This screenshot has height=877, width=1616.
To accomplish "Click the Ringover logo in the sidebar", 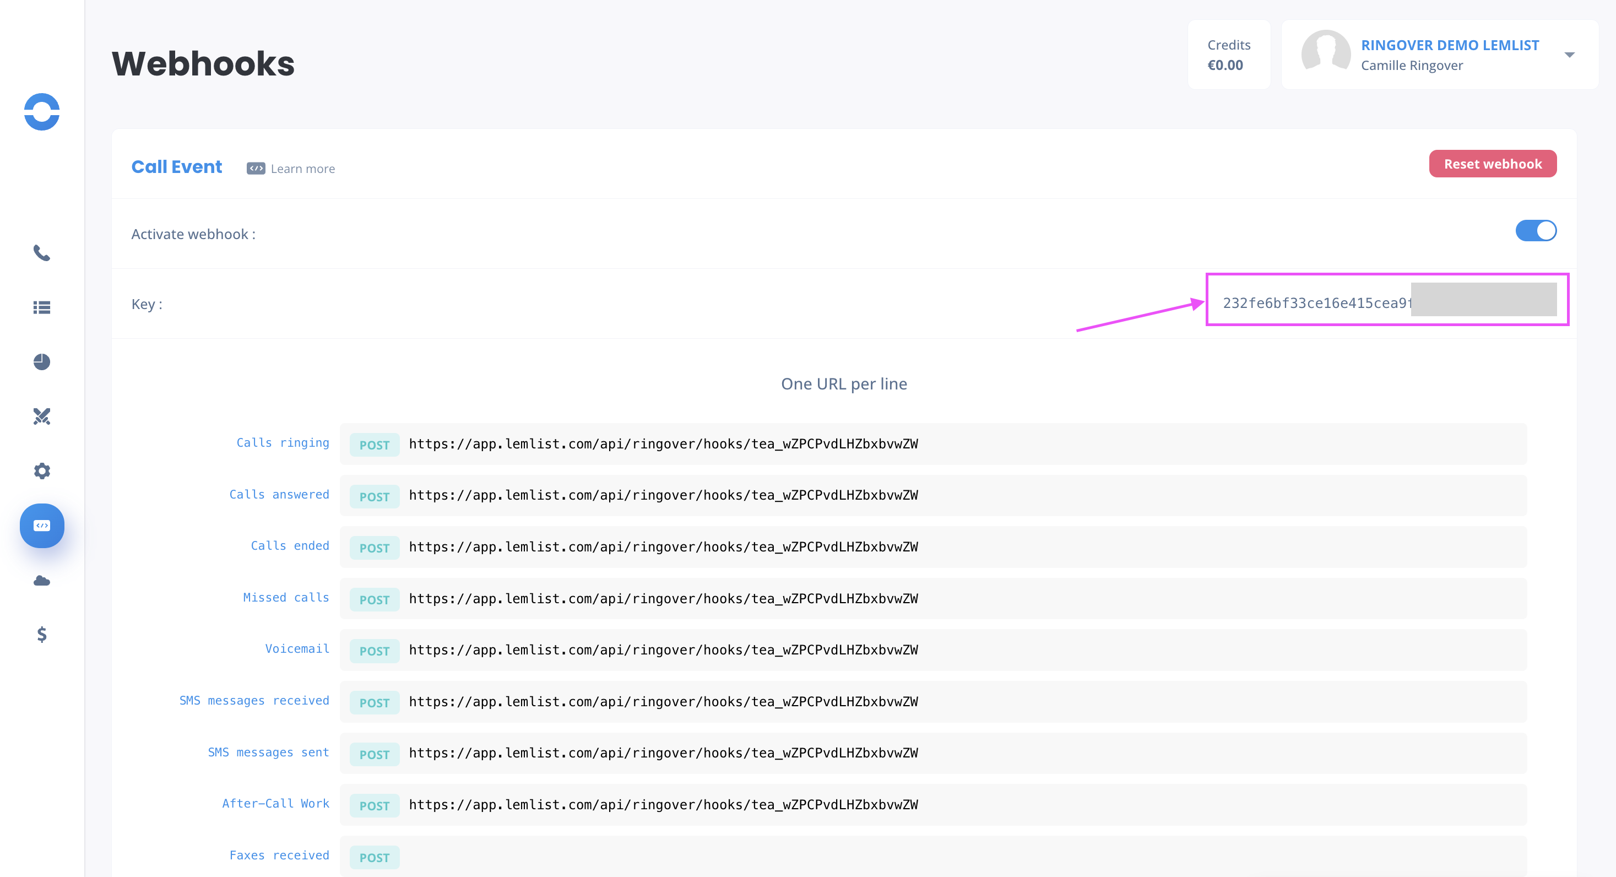I will [x=42, y=112].
